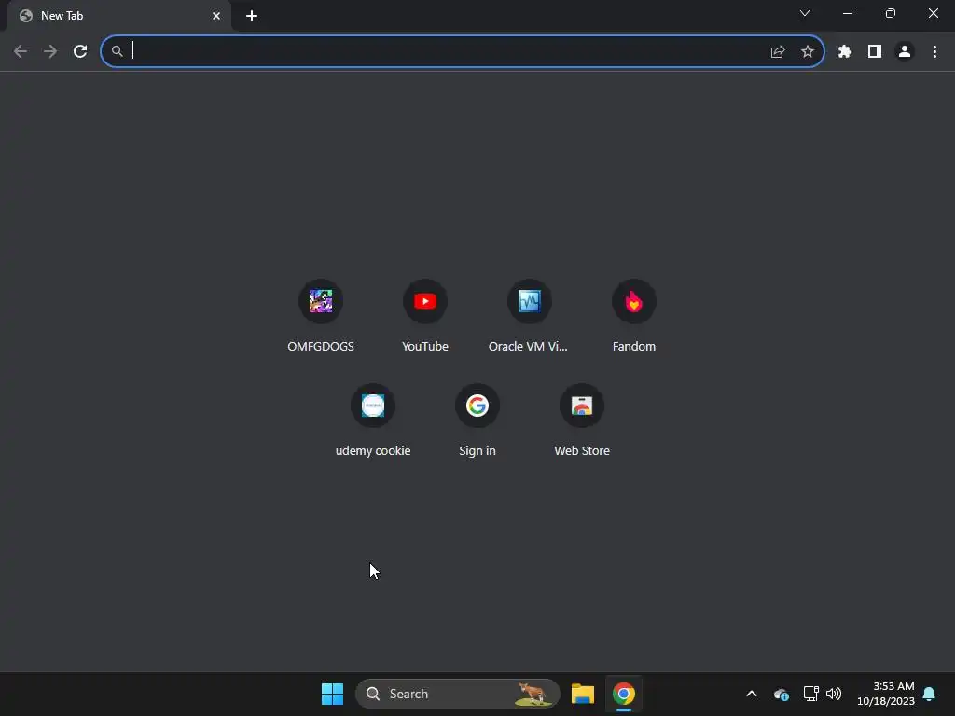
Task: Restore down the Chrome window
Action: point(891,13)
